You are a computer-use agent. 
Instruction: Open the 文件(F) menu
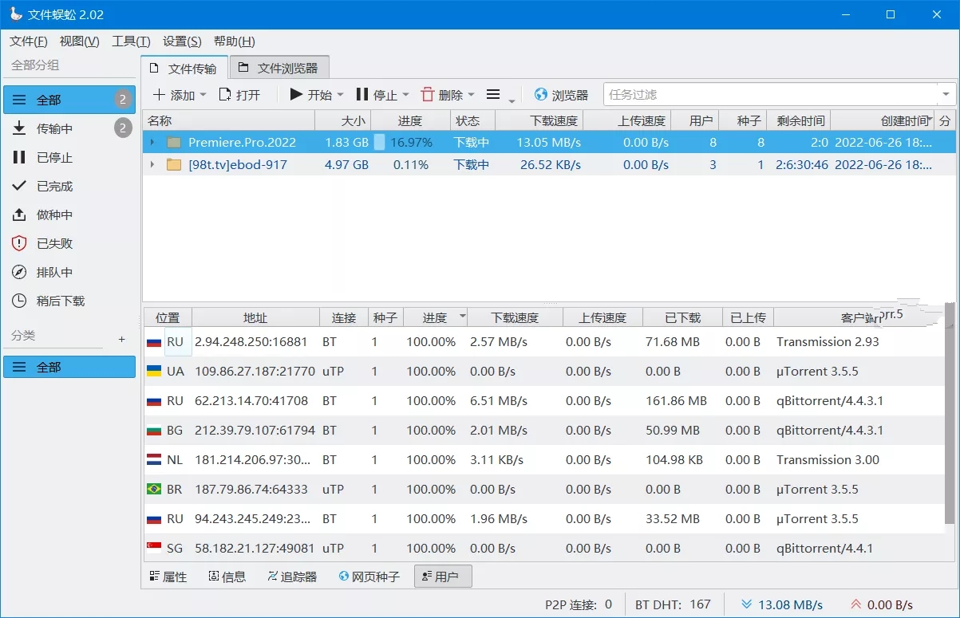[29, 41]
